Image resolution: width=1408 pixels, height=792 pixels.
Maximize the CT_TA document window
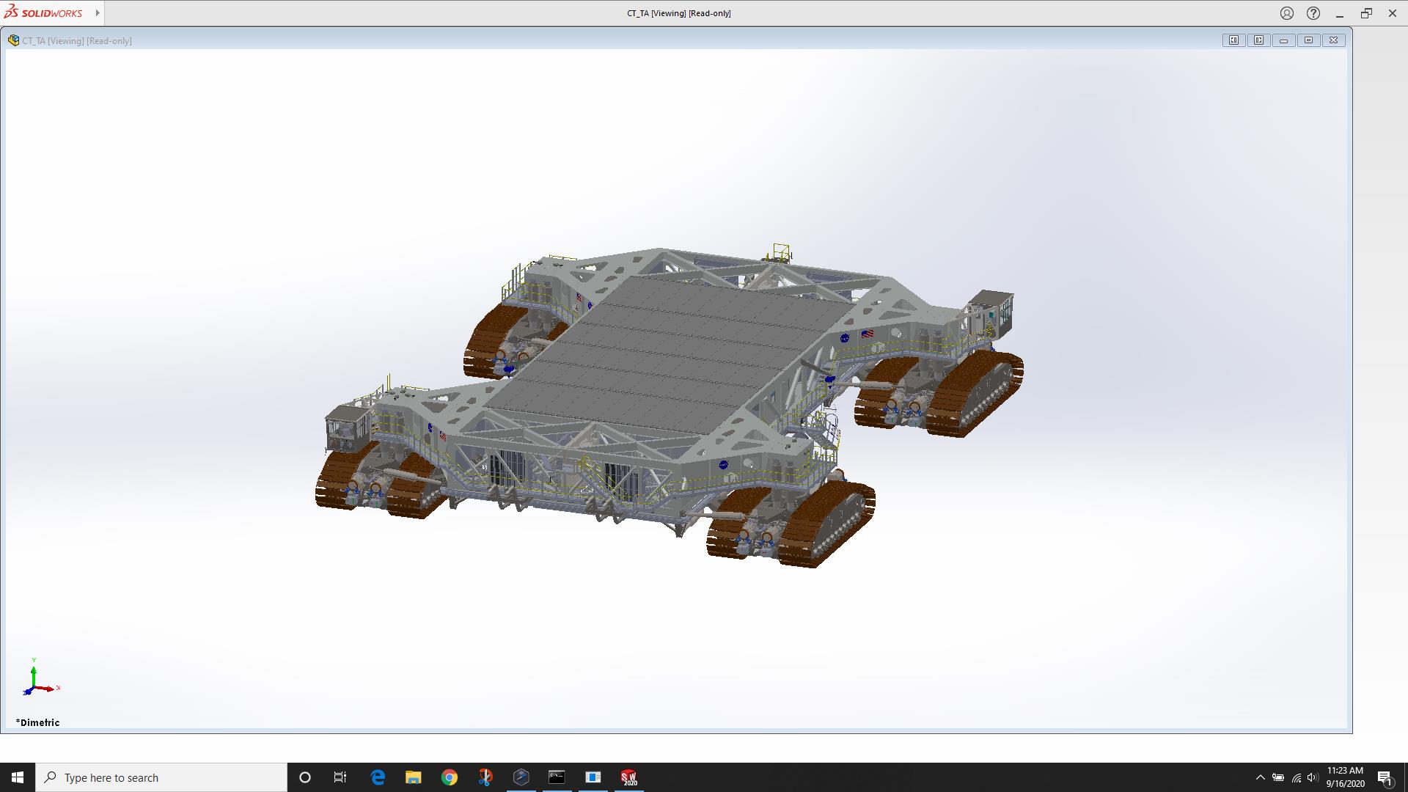coord(1308,40)
